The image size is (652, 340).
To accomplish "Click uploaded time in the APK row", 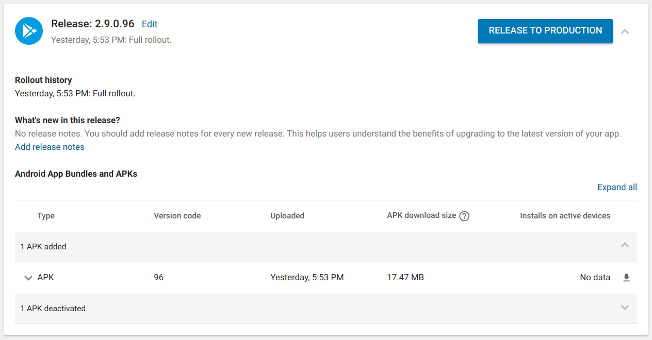I will tap(307, 277).
